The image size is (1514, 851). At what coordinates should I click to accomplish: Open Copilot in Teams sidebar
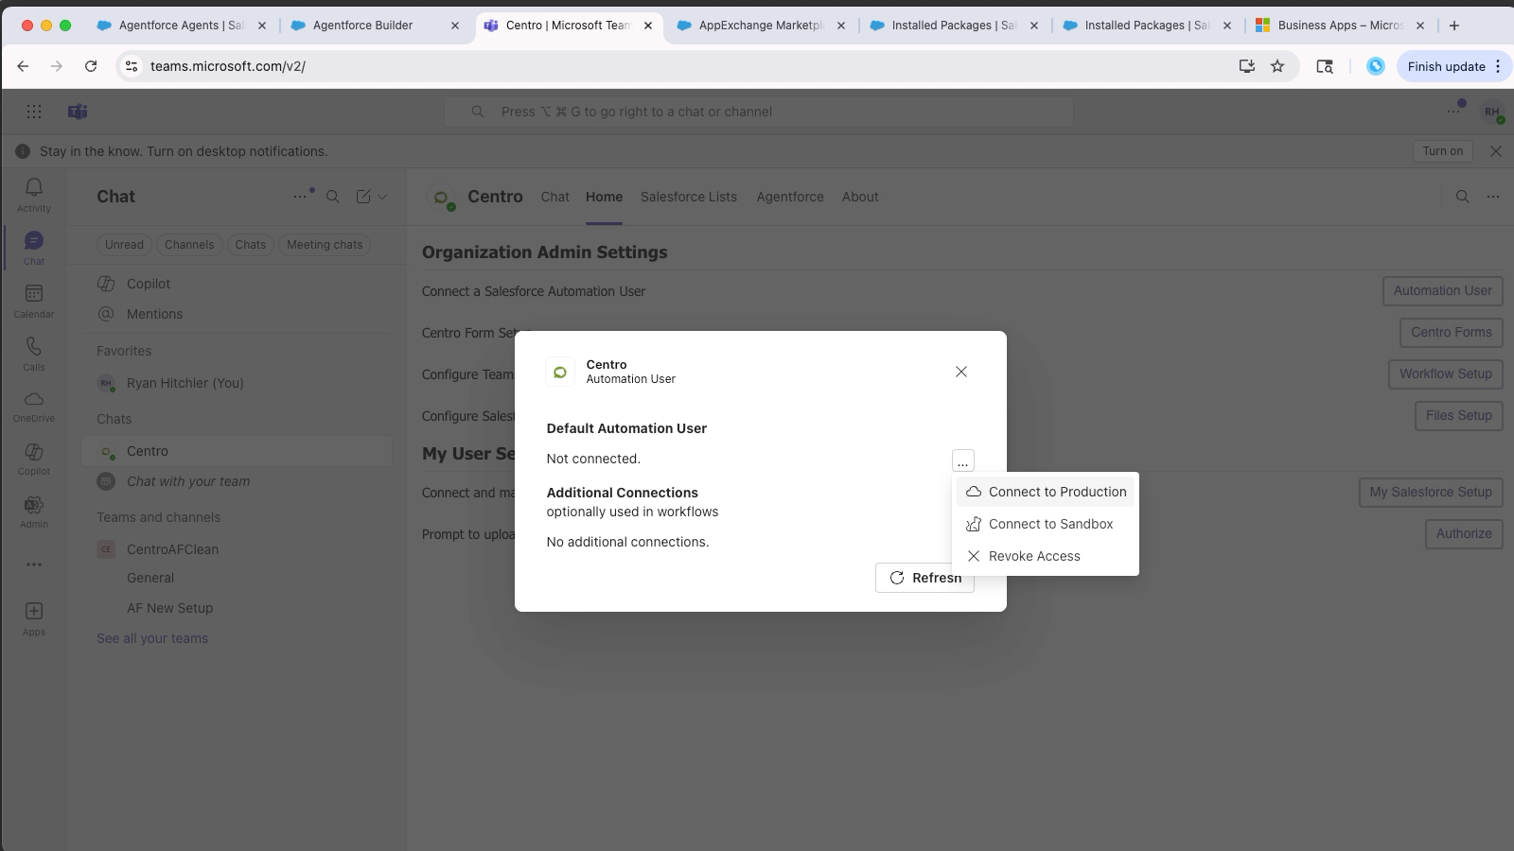pyautogui.click(x=34, y=459)
